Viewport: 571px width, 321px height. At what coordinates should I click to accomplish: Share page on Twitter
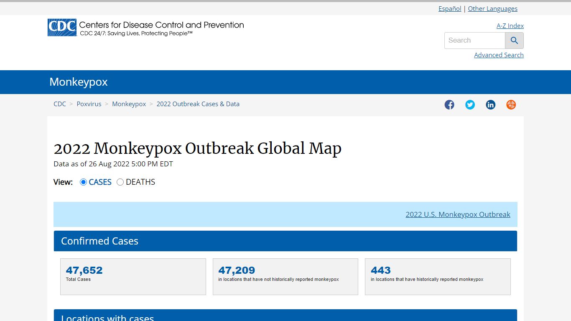pyautogui.click(x=470, y=104)
